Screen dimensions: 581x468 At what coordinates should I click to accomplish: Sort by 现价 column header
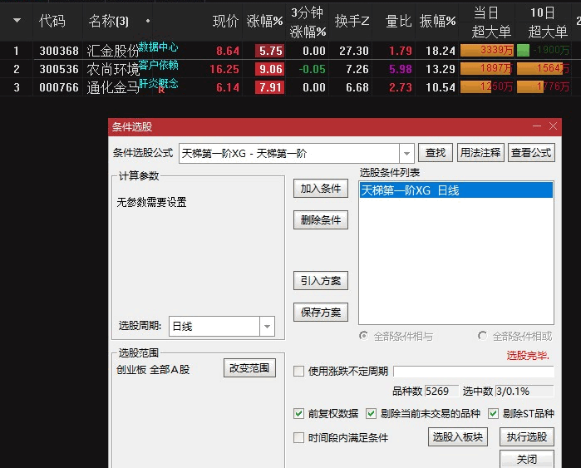[x=225, y=21]
